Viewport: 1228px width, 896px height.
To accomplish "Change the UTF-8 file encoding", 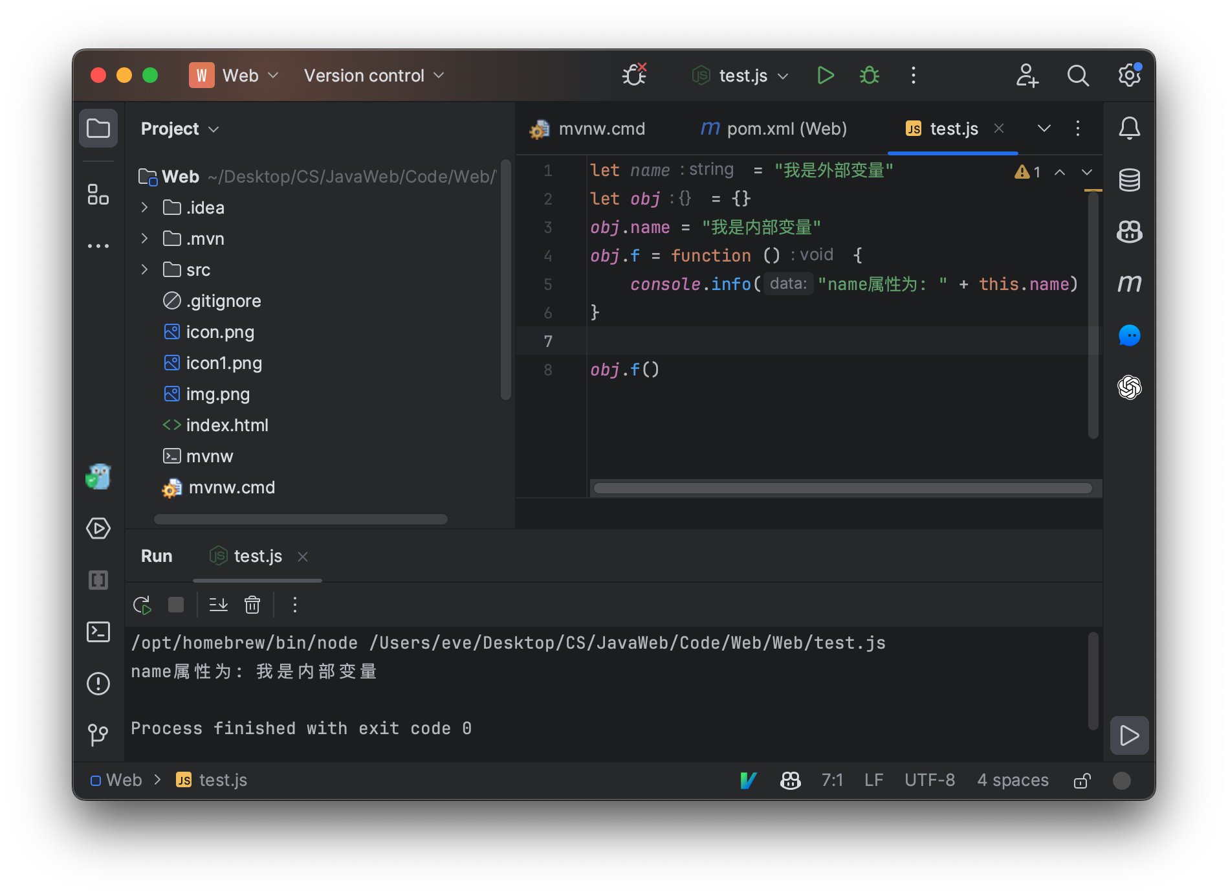I will (930, 780).
